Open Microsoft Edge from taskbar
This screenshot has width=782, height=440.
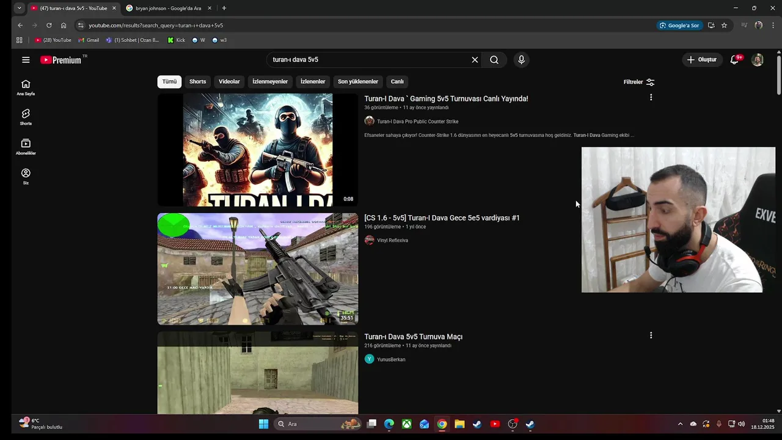pyautogui.click(x=389, y=424)
